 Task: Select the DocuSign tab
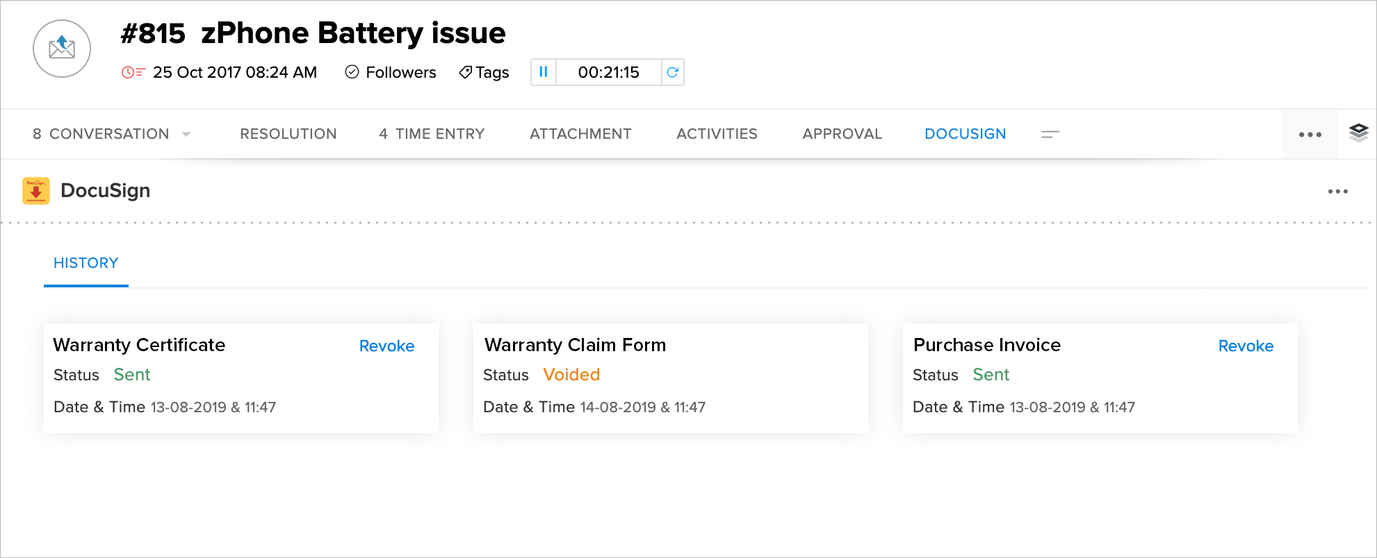(x=965, y=134)
